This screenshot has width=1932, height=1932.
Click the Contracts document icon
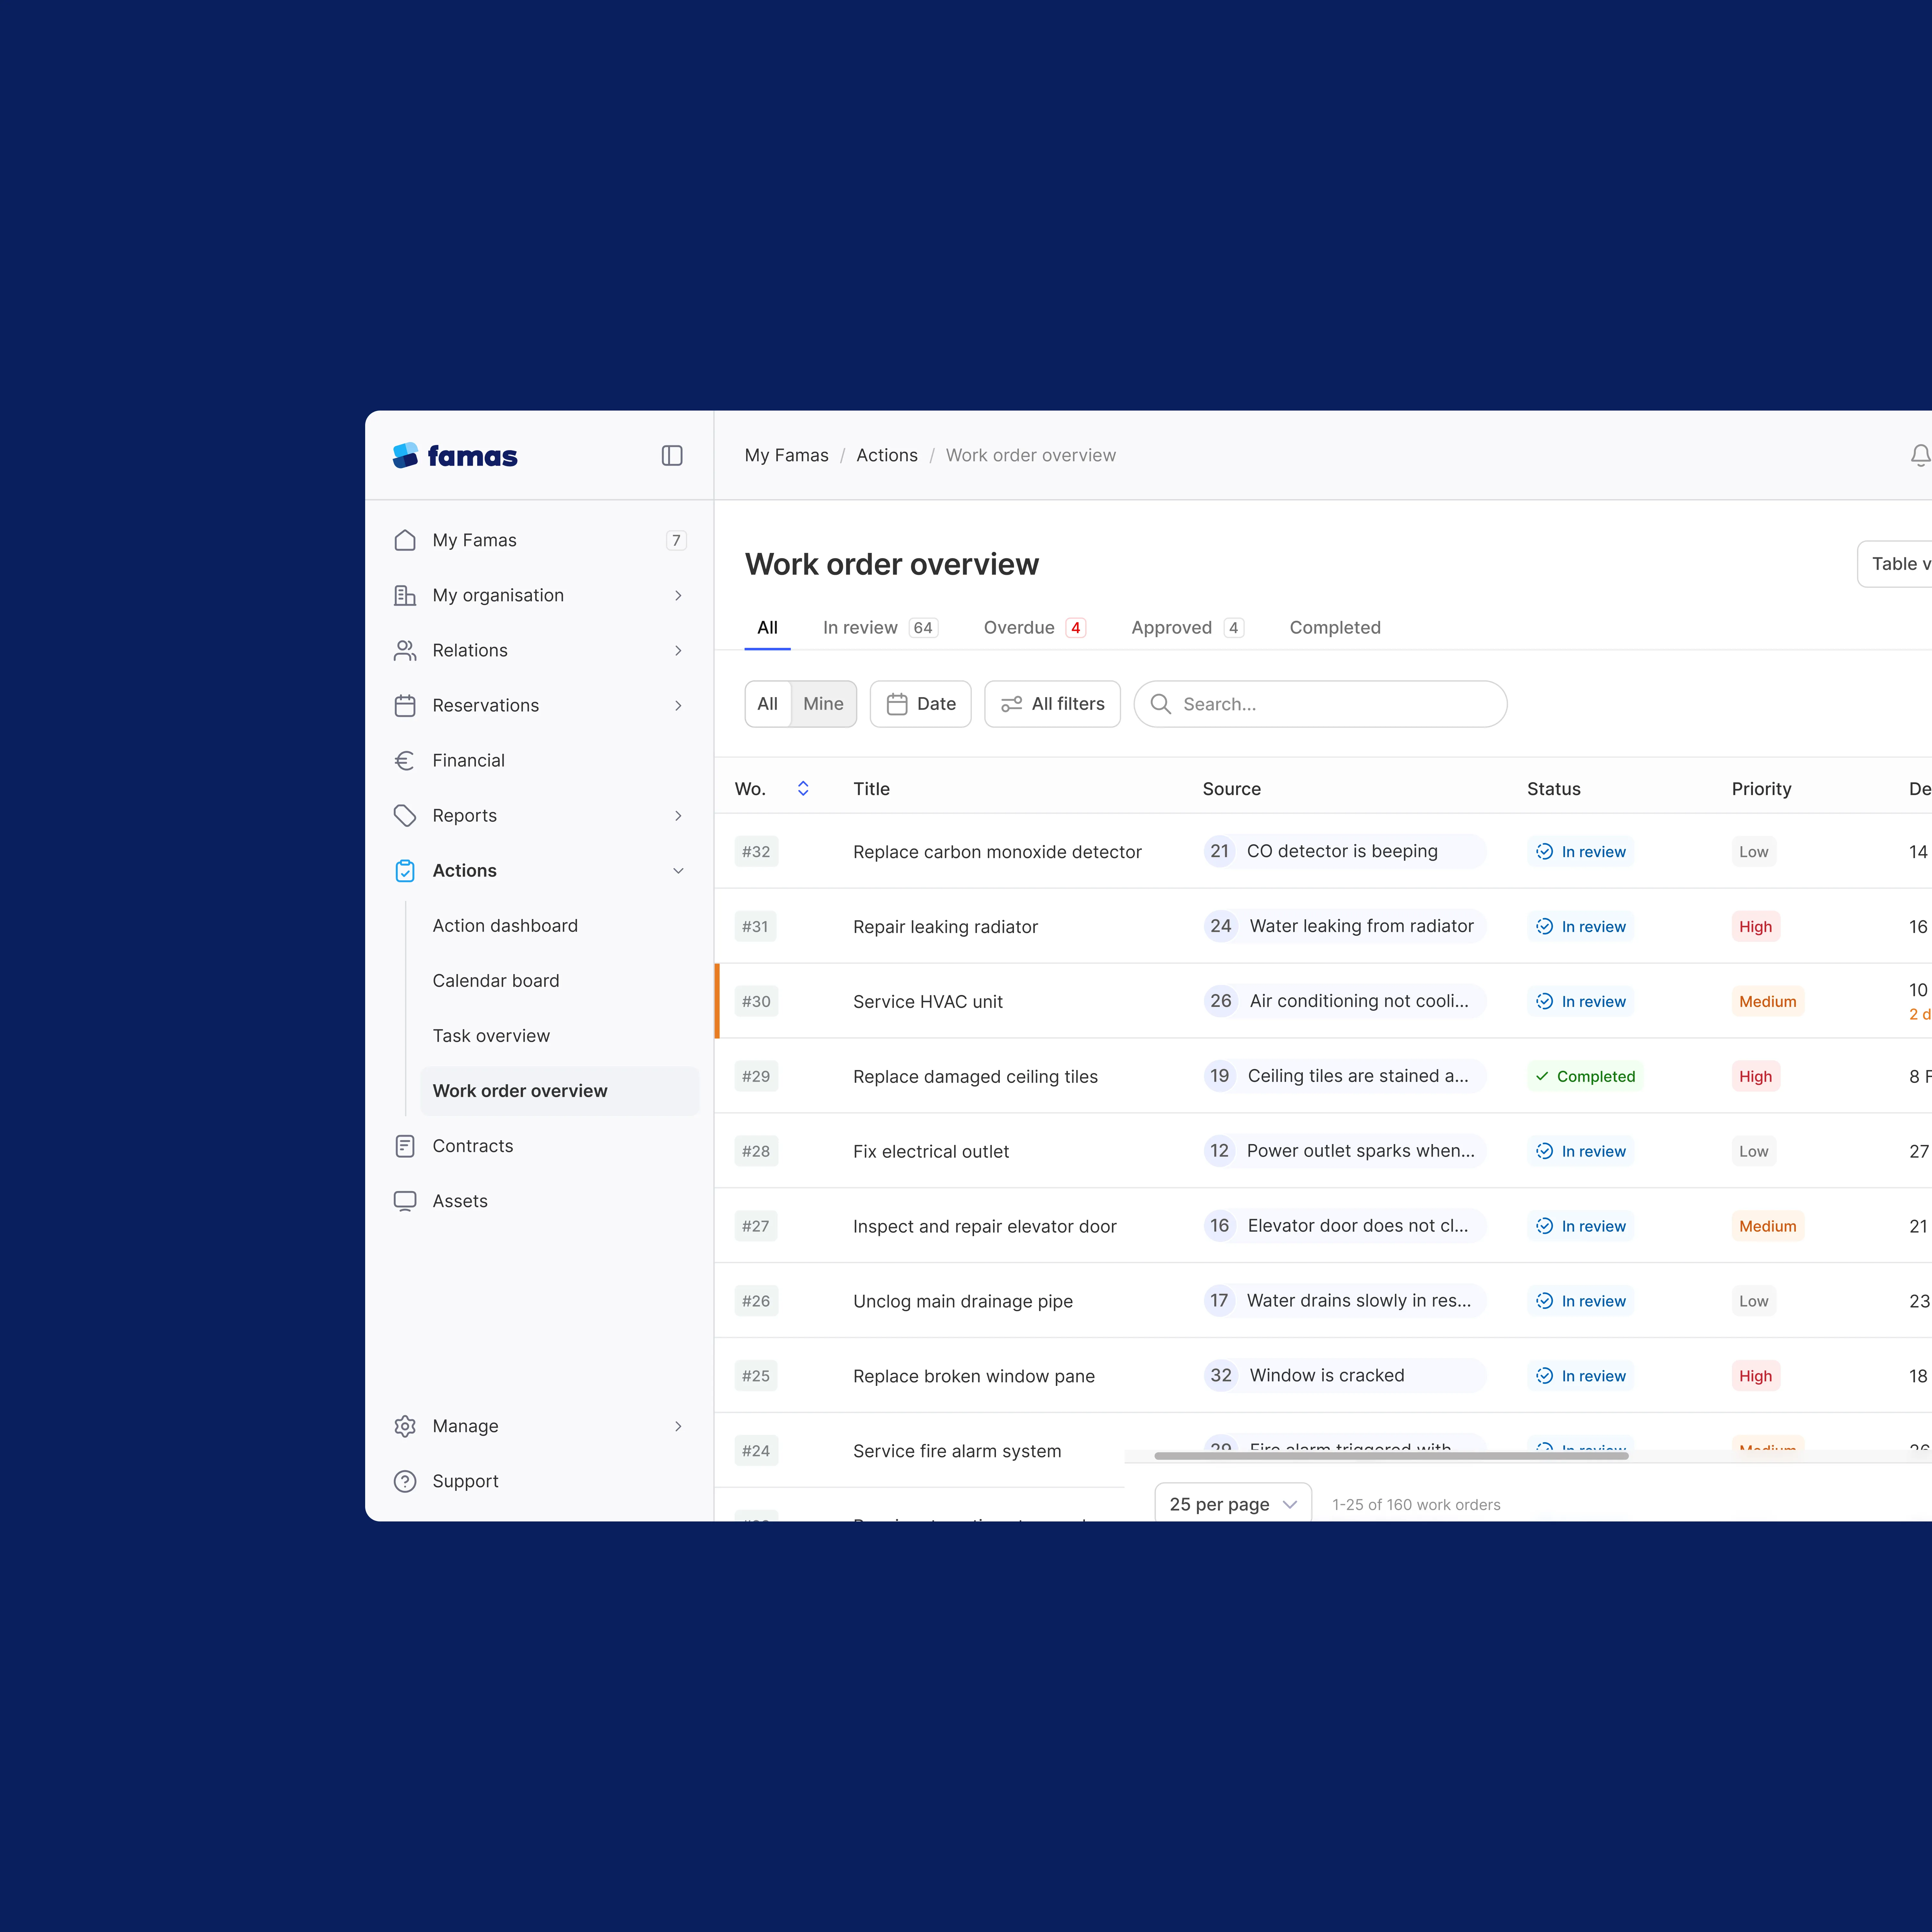coord(405,1146)
